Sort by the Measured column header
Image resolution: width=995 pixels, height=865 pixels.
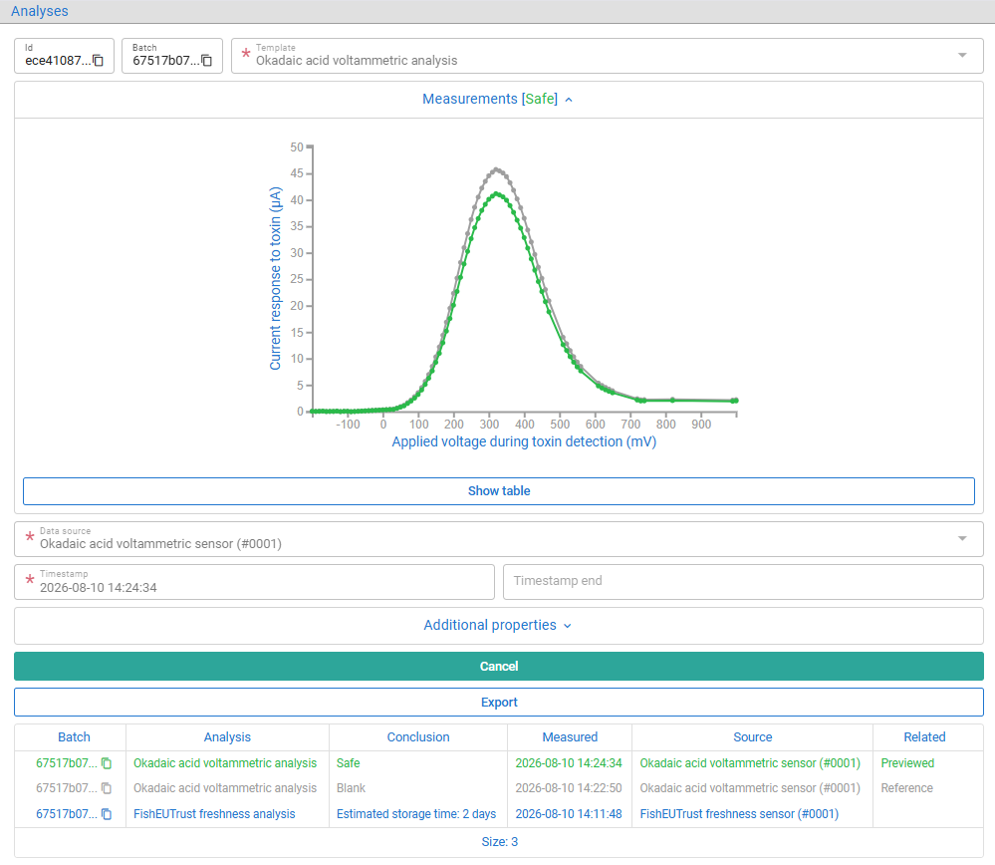pos(570,737)
